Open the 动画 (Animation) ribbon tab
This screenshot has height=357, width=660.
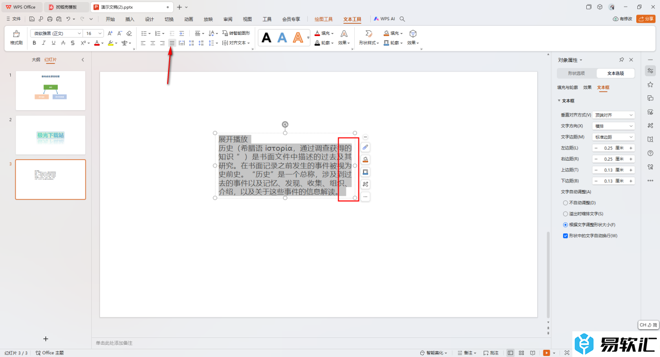(189, 19)
